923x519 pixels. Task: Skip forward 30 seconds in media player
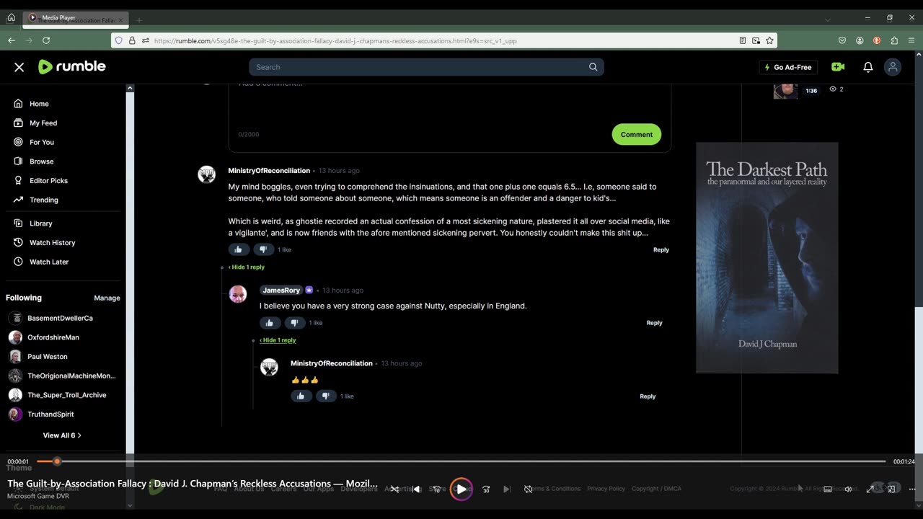486,489
